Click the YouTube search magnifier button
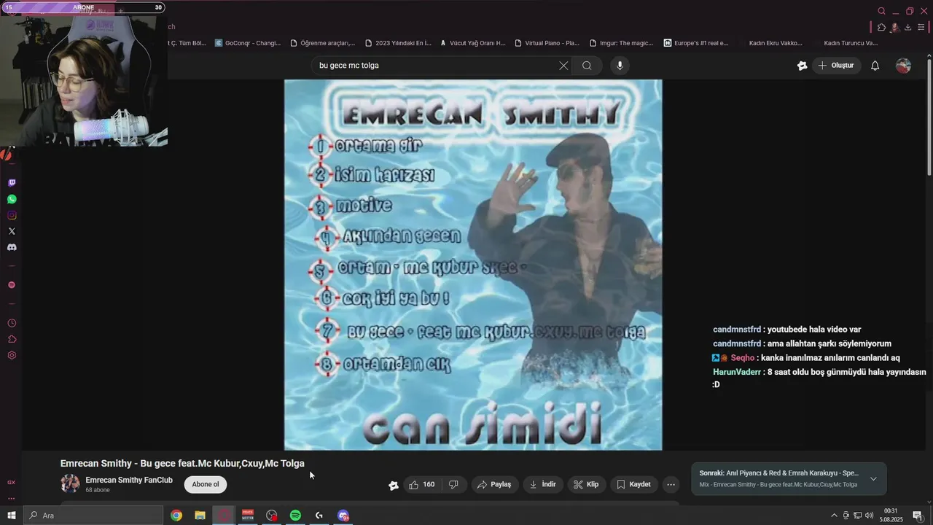The height and width of the screenshot is (525, 933). 587,66
